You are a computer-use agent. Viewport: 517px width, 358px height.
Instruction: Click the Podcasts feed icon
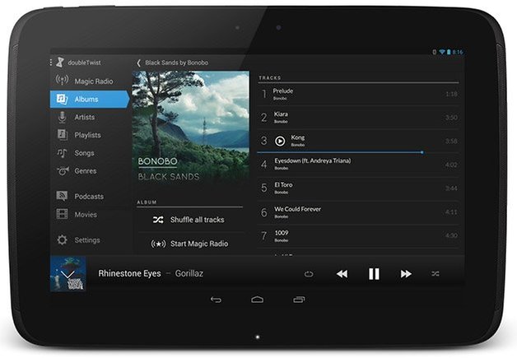pyautogui.click(x=62, y=196)
